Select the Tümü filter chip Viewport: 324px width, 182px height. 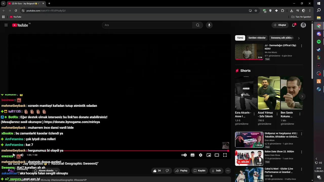[x=240, y=38]
